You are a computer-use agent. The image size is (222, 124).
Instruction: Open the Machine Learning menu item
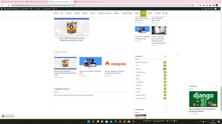[104, 13]
